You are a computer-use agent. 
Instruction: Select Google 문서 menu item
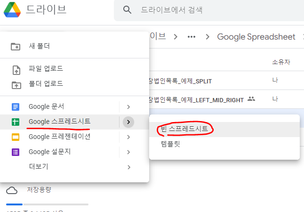pyautogui.click(x=59, y=106)
